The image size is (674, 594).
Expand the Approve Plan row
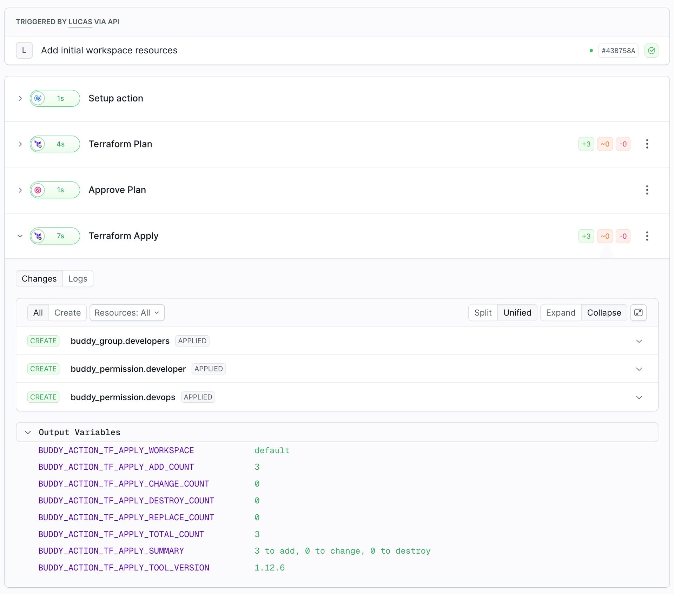(20, 190)
